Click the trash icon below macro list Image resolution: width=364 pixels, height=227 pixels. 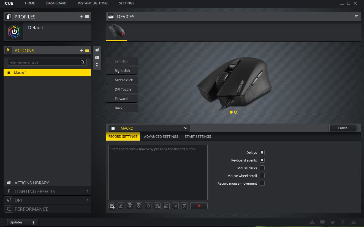[185, 206]
